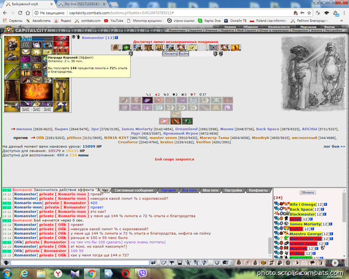
Task: Click the pink heart skill icon
Action: click(x=164, y=121)
